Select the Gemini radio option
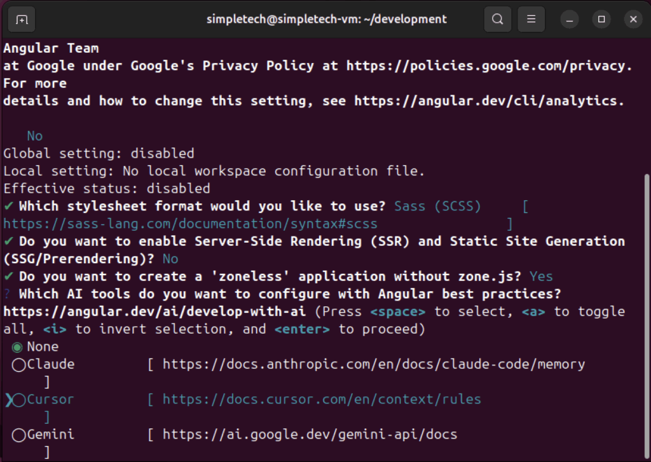The width and height of the screenshot is (651, 462). coord(19,435)
